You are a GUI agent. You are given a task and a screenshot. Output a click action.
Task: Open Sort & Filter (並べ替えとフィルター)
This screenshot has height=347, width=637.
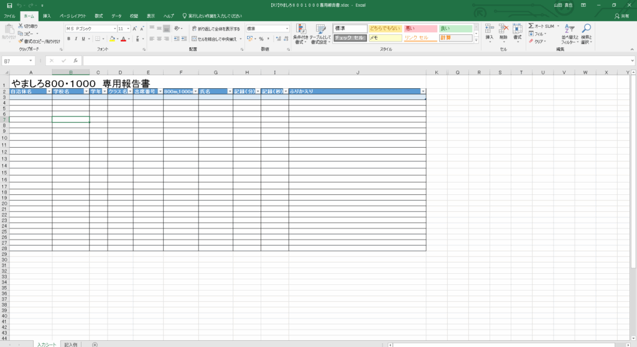tap(569, 34)
